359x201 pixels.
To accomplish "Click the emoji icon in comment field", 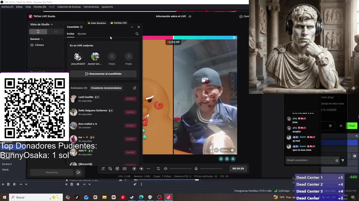I will tap(337, 160).
